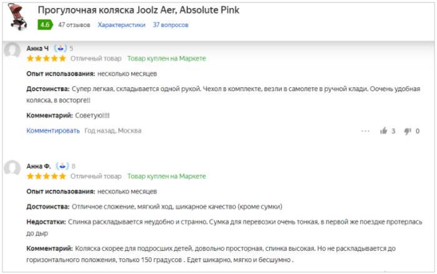Click the green 4.6 rating badge

pyautogui.click(x=44, y=25)
